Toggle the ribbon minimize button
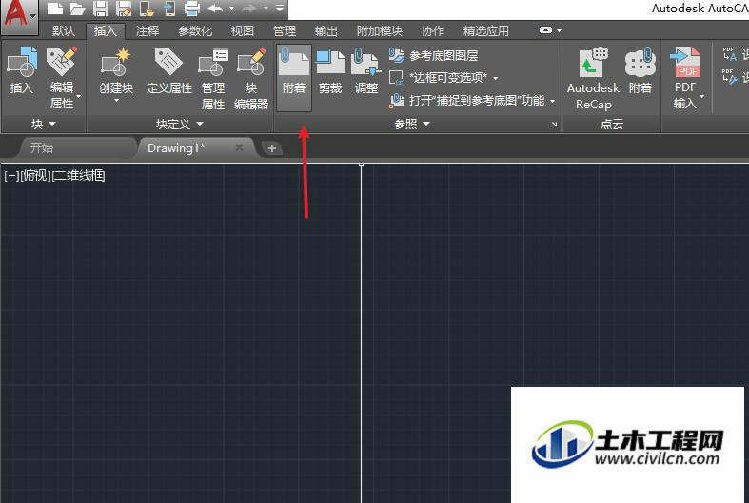Image resolution: width=749 pixels, height=503 pixels. [545, 30]
